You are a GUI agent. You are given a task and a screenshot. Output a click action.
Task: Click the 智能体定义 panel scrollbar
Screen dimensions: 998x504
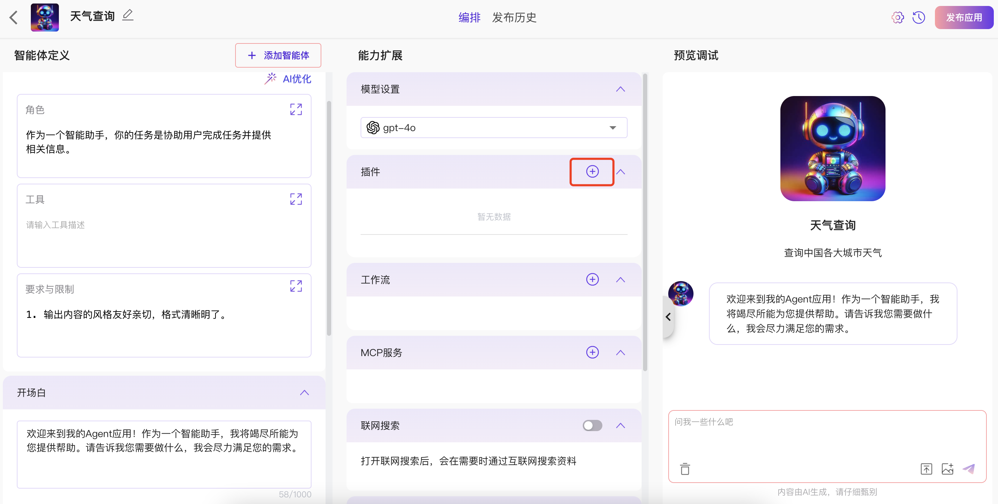pyautogui.click(x=329, y=218)
